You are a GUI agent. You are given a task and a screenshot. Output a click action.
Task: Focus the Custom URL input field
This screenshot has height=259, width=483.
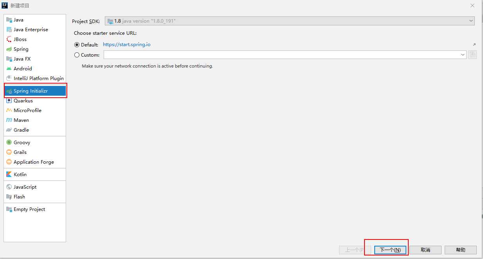tap(282, 55)
